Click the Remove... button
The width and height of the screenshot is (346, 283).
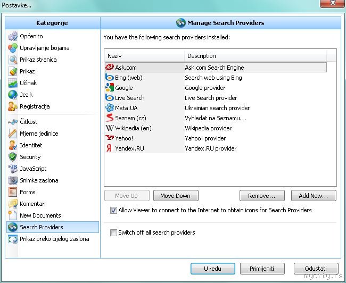pyautogui.click(x=262, y=196)
